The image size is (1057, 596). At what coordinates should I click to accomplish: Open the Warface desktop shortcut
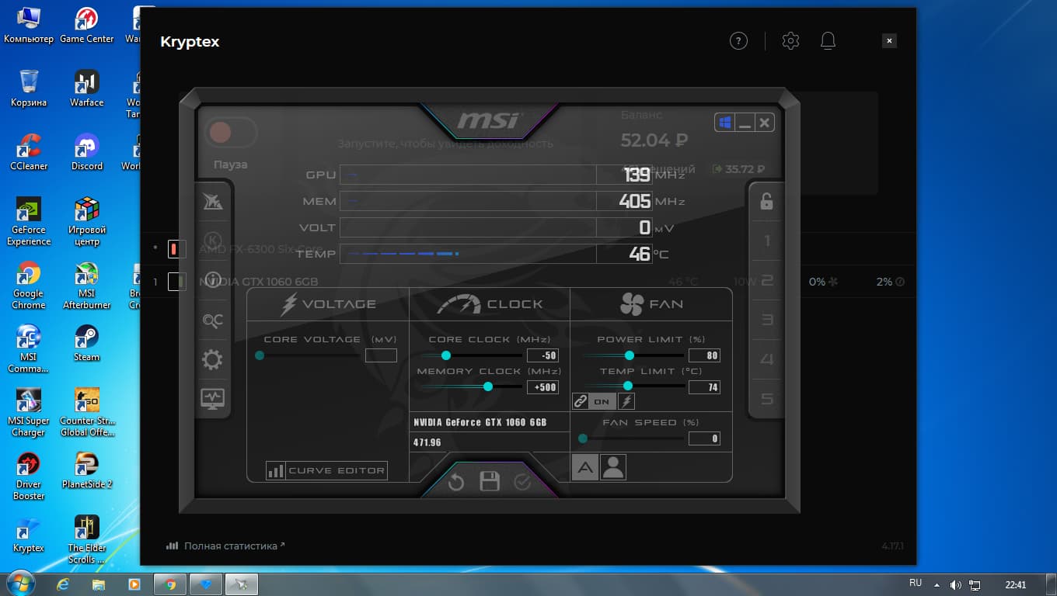pyautogui.click(x=87, y=88)
